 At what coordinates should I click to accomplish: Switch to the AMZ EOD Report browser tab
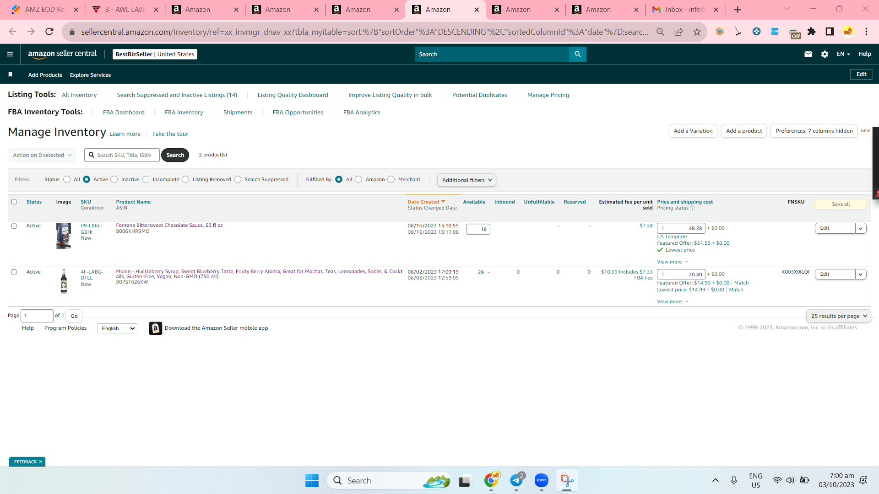click(x=45, y=10)
